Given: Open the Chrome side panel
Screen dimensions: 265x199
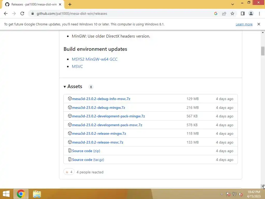Looking at the screenshot, I should point(243,13).
